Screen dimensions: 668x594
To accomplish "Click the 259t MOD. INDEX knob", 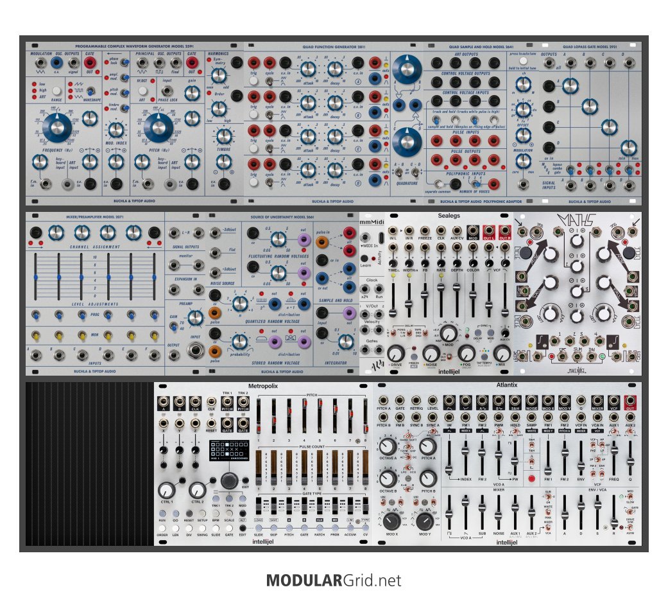I will click(x=116, y=130).
